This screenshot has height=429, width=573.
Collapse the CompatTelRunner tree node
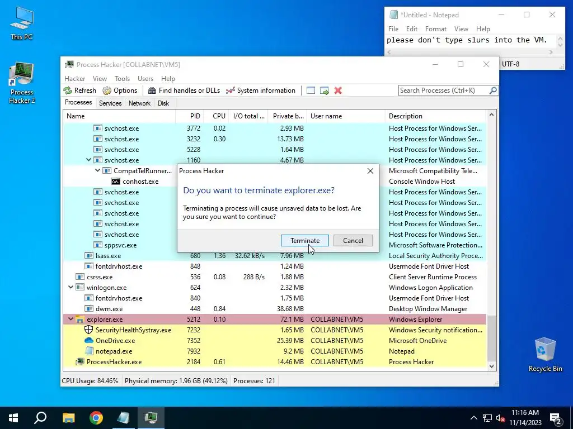point(97,170)
